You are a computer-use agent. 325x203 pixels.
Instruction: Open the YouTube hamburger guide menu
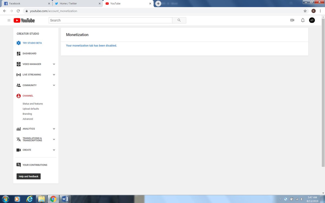click(x=9, y=20)
